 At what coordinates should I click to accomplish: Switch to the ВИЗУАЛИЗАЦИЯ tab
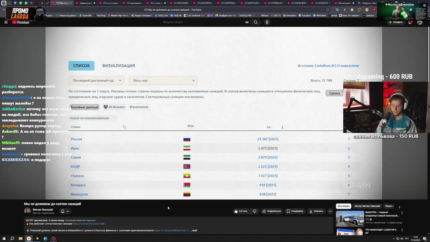[119, 66]
